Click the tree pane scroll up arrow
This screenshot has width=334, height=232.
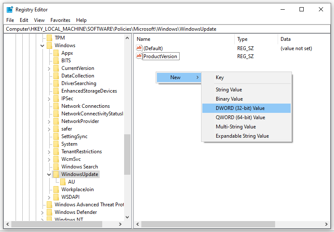pyautogui.click(x=127, y=38)
